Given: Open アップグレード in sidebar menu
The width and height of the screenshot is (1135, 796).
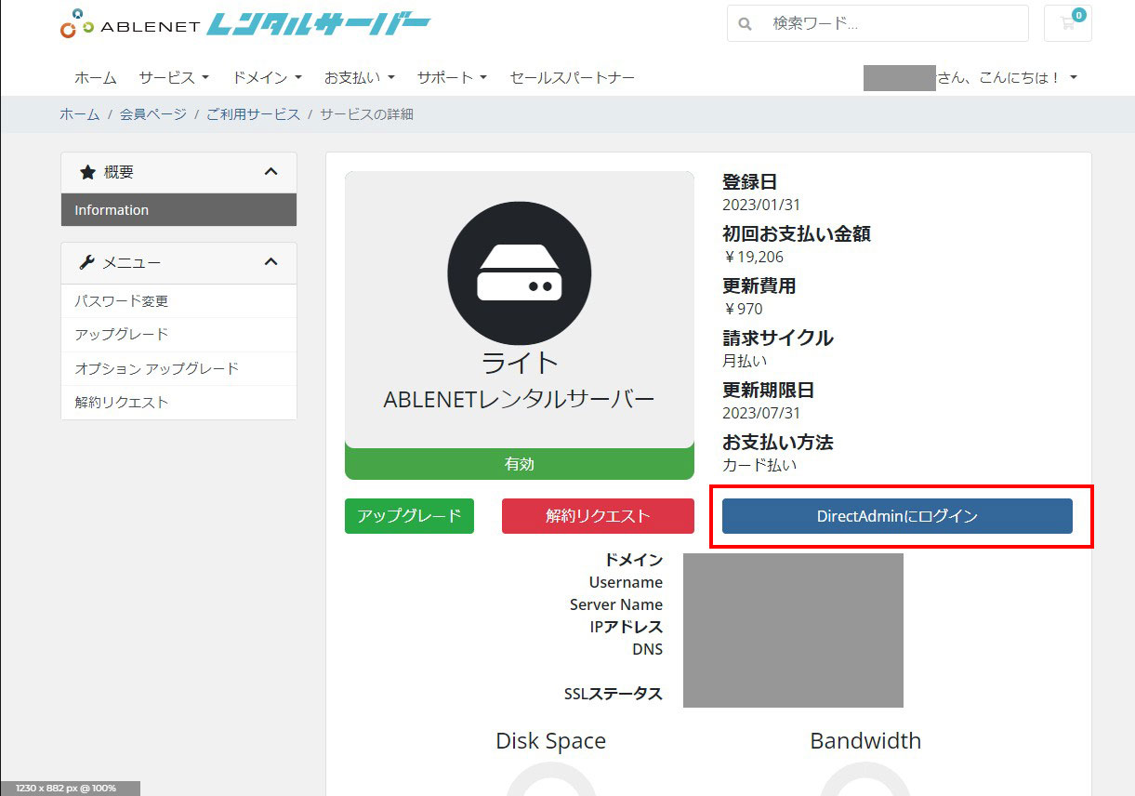Looking at the screenshot, I should point(178,335).
